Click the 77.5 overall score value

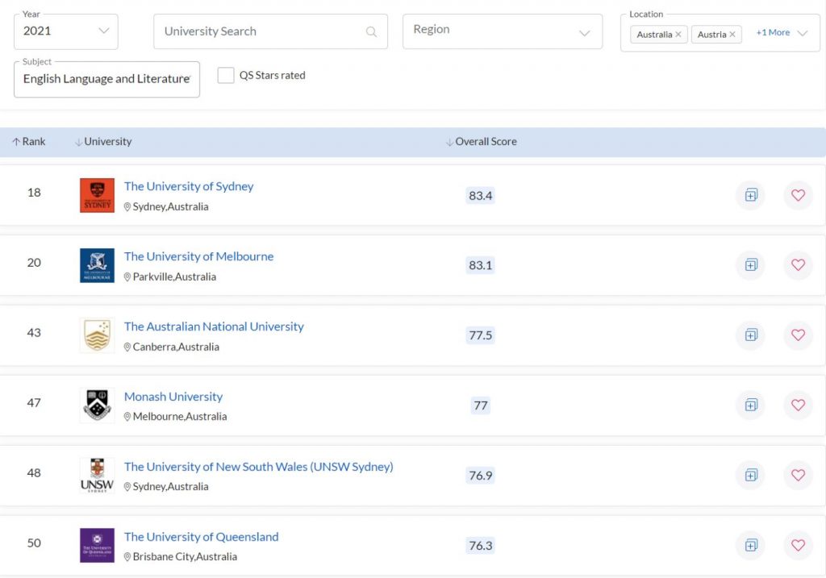(x=481, y=335)
